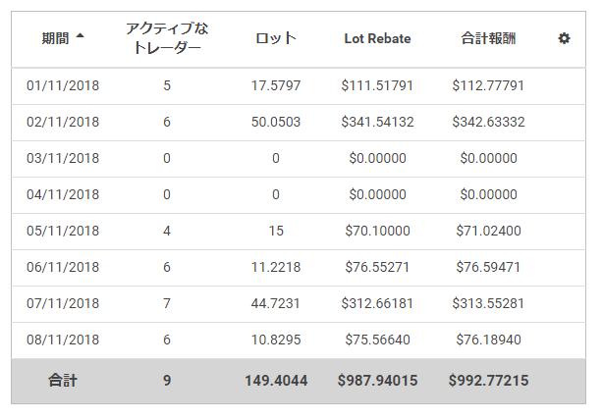The width and height of the screenshot is (602, 419).
Task: Click the $312.66181 rebate cell
Action: pos(378,303)
